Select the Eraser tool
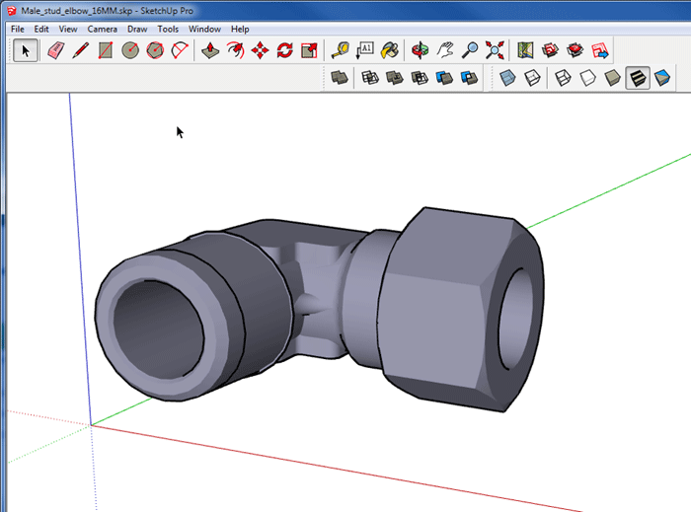The width and height of the screenshot is (691, 512). (55, 49)
